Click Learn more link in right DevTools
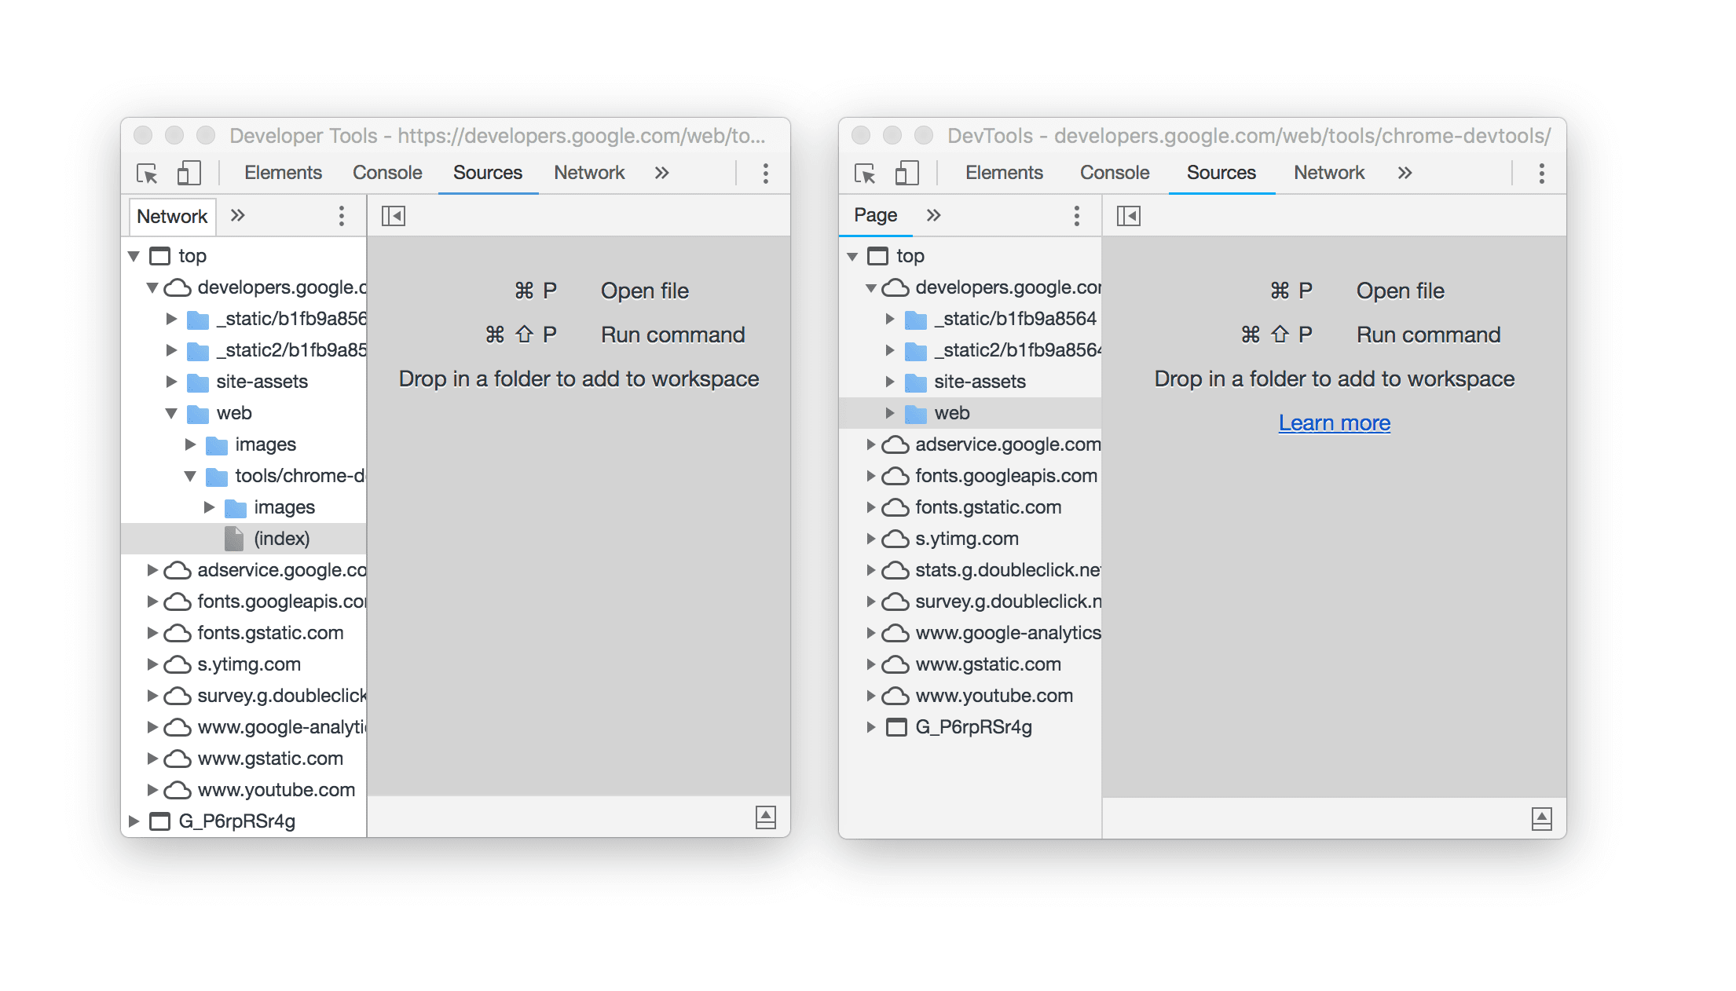Image resolution: width=1736 pixels, height=991 pixels. [x=1335, y=421]
